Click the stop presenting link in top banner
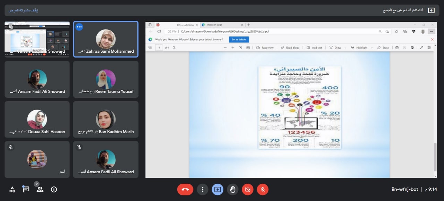This screenshot has height=201, width=444. (23, 10)
